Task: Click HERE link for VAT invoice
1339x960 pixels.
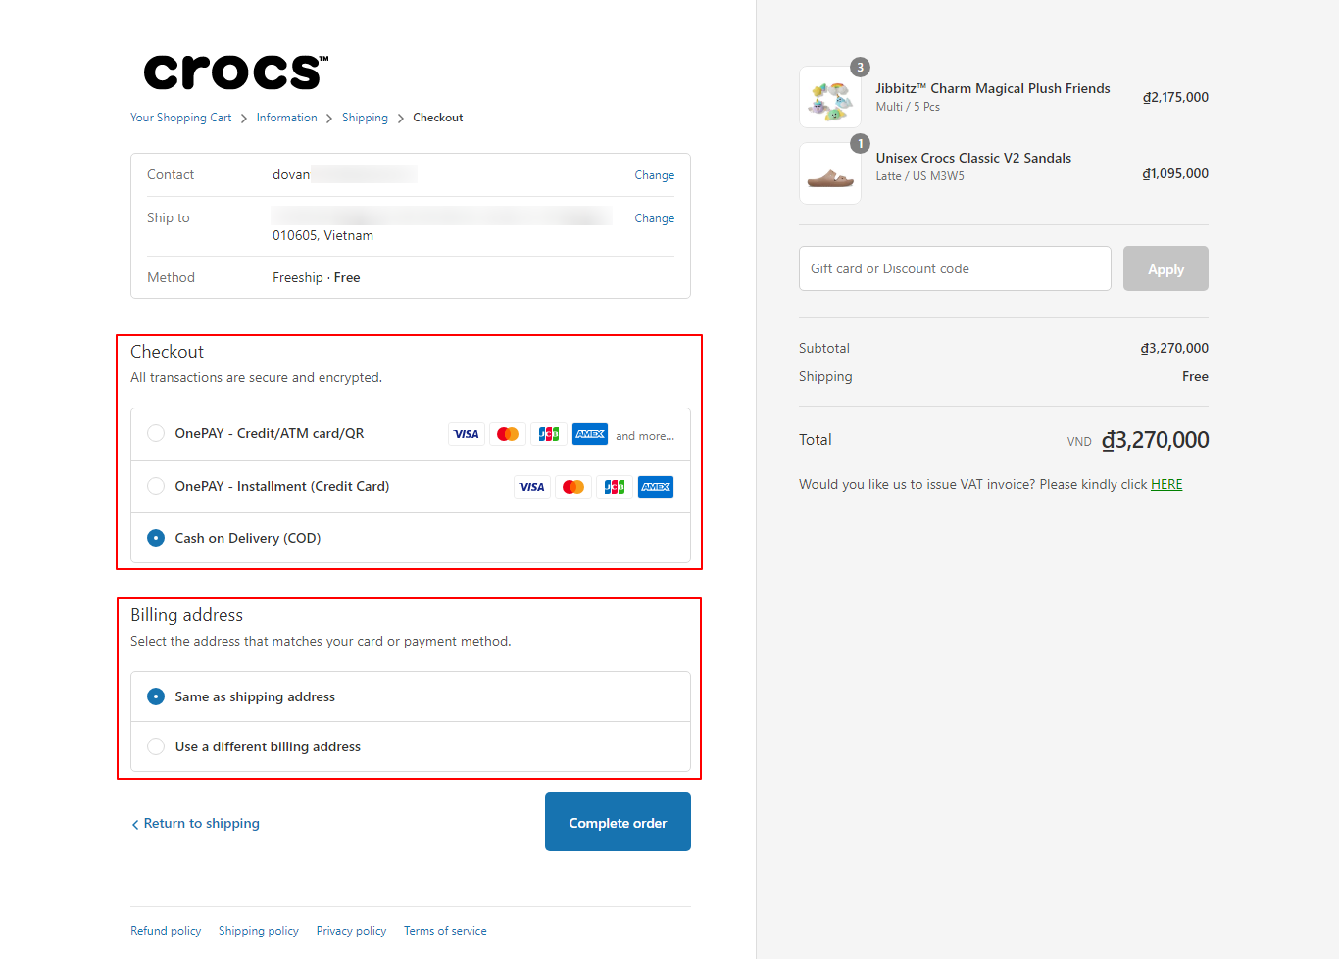Action: pos(1166,484)
